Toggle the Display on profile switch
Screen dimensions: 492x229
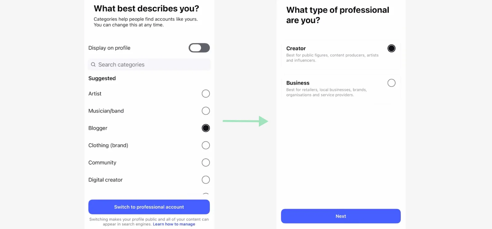[199, 48]
